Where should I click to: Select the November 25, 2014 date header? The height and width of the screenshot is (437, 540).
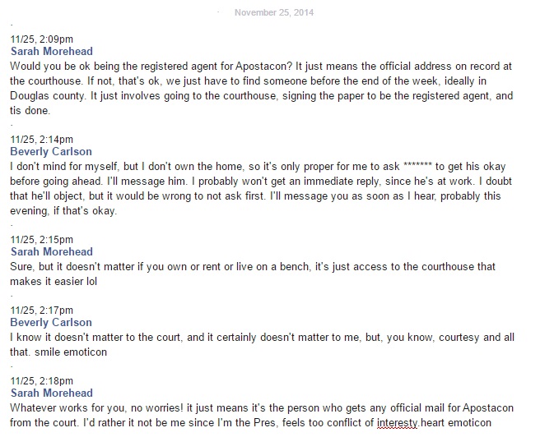point(274,12)
